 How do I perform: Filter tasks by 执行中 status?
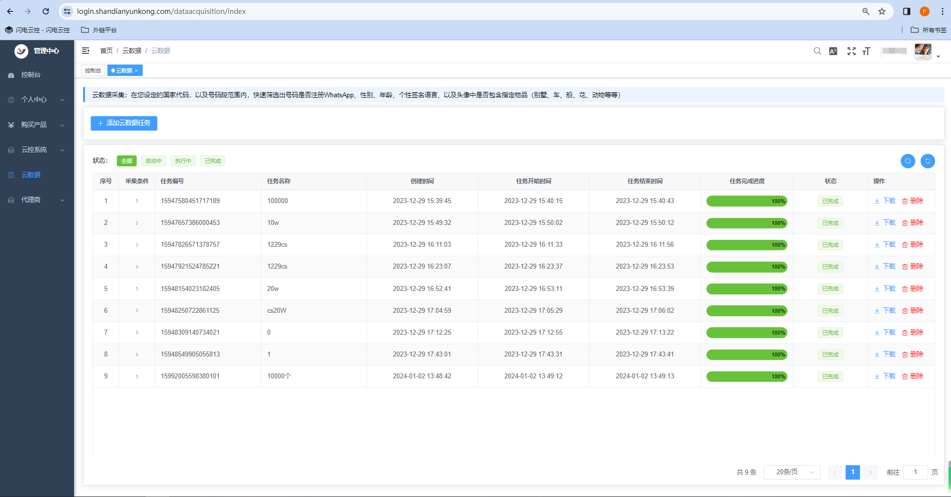pyautogui.click(x=183, y=161)
